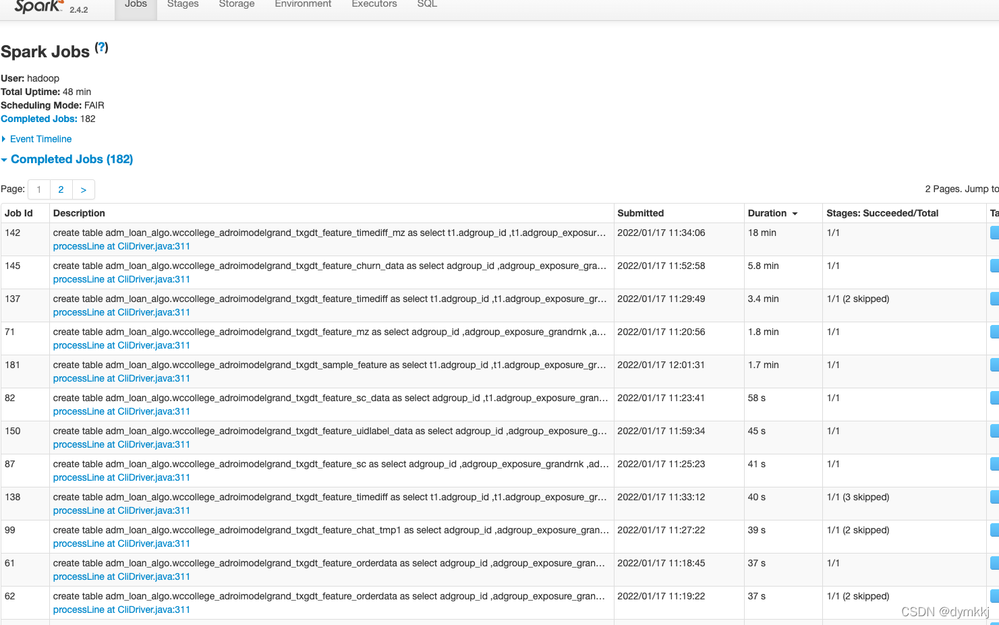Open processLine link for job 142
The image size is (999, 625).
point(121,246)
